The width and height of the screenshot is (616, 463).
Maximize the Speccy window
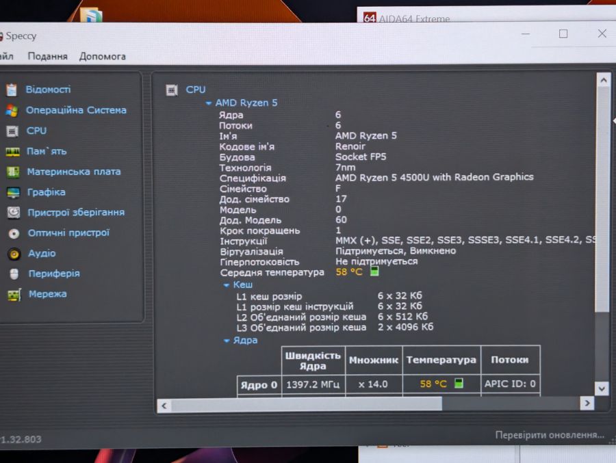click(x=563, y=34)
